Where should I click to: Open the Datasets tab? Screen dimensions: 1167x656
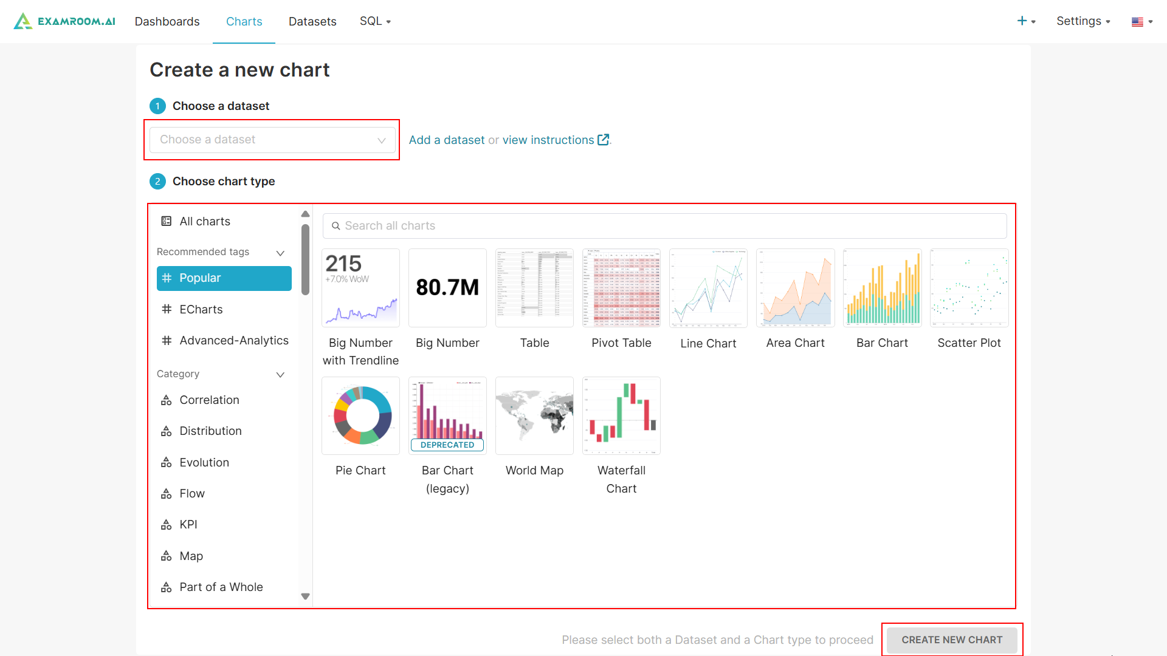312,21
